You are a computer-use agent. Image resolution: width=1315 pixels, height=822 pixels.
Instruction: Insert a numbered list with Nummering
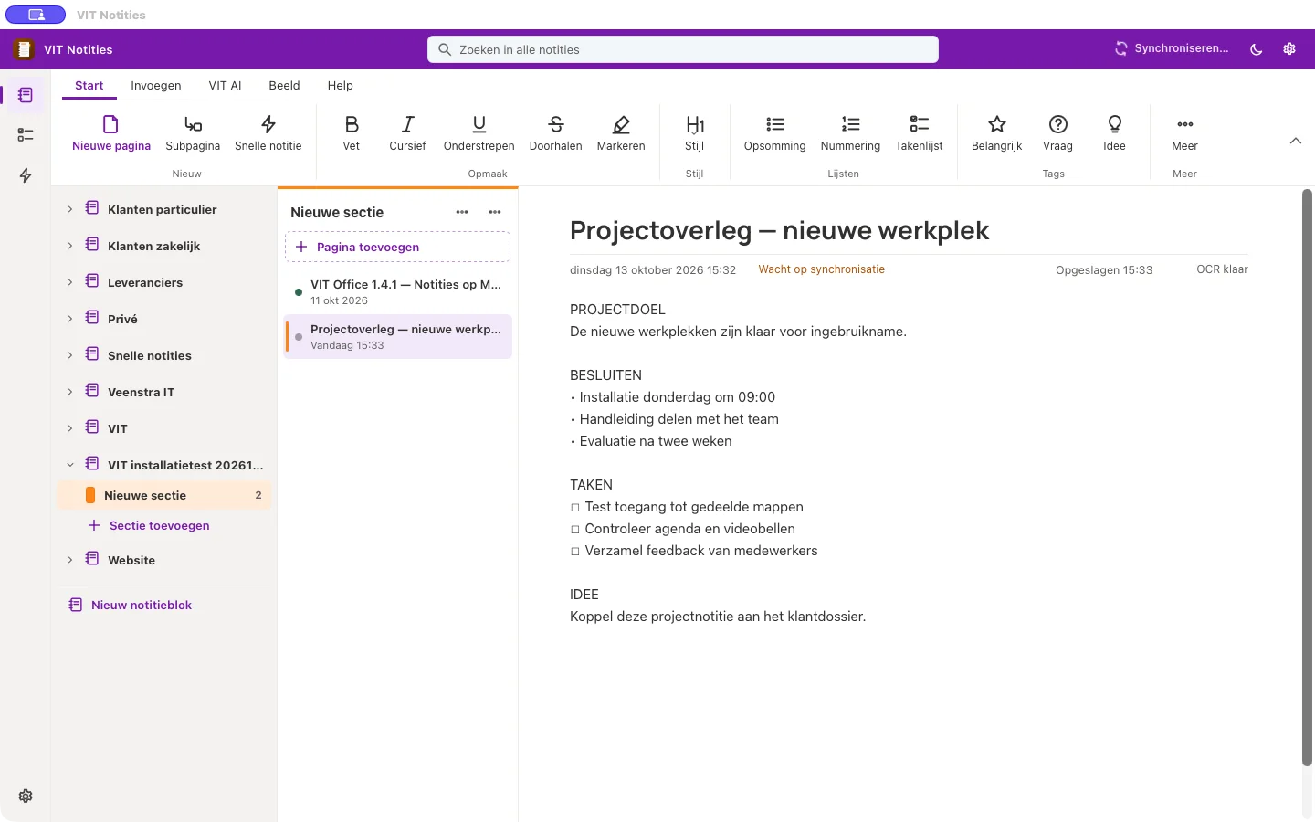(850, 133)
